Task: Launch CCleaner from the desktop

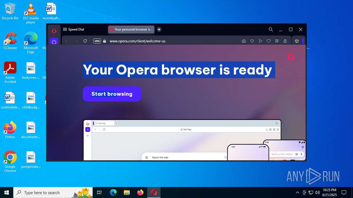Action: pos(10,41)
